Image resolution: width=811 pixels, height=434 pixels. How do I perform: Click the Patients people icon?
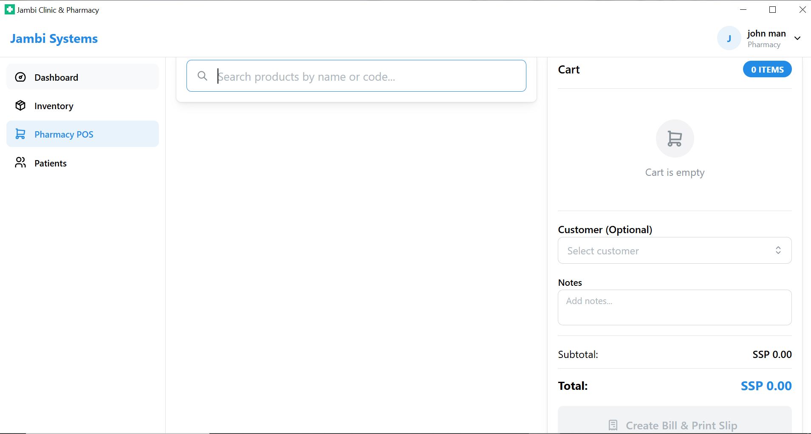click(x=20, y=163)
